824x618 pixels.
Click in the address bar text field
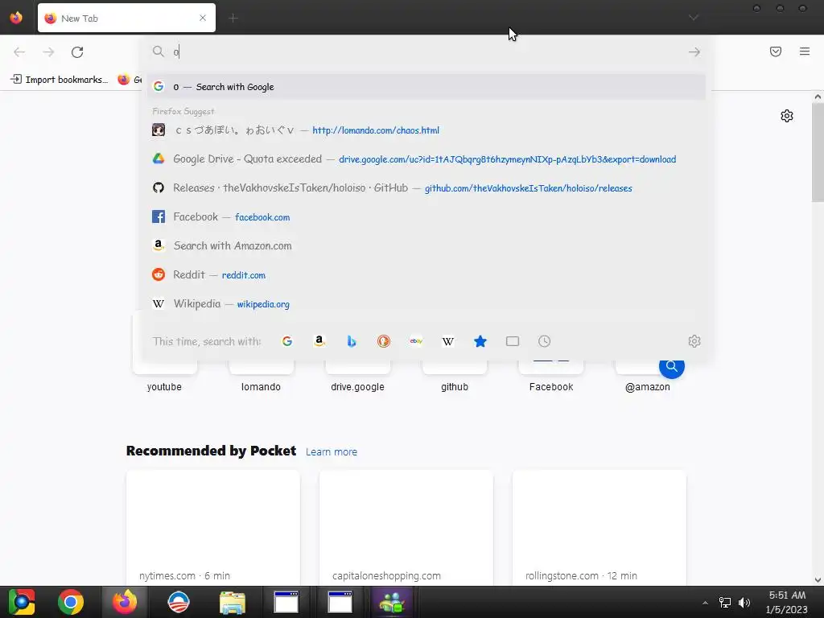(426, 51)
